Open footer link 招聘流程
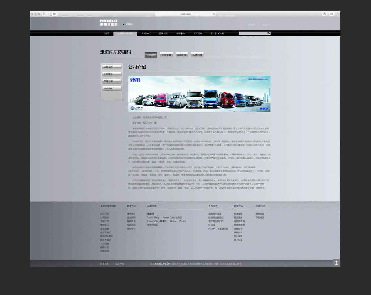 (104, 251)
